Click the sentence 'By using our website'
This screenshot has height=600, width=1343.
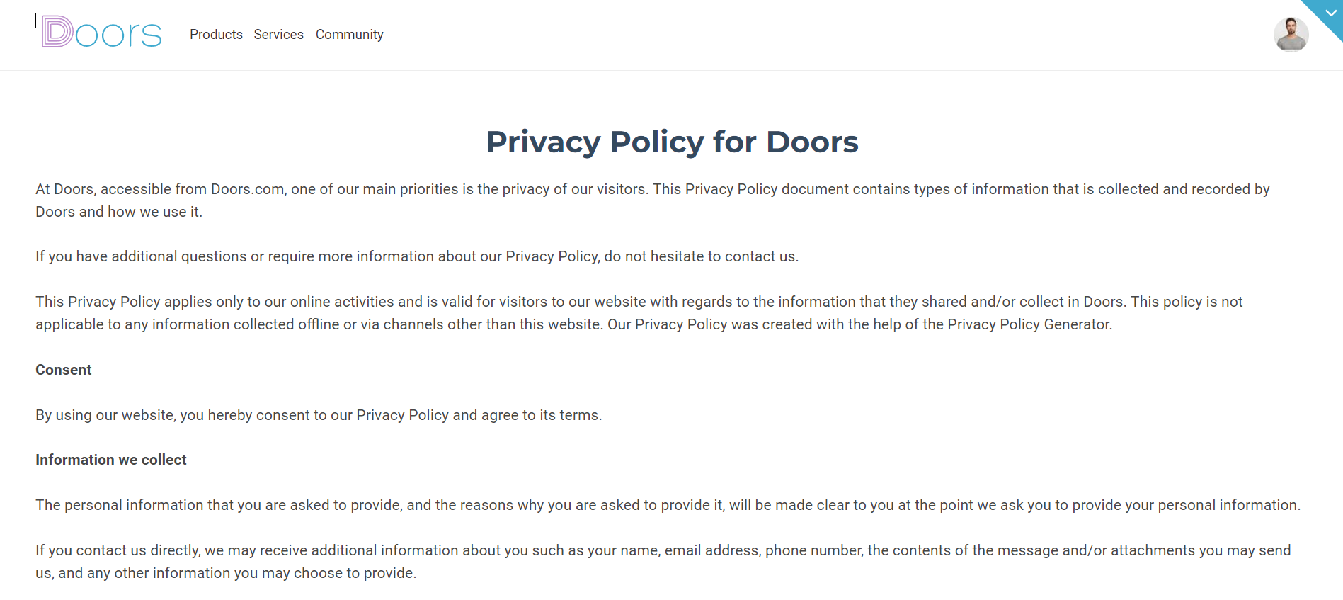pos(319,415)
